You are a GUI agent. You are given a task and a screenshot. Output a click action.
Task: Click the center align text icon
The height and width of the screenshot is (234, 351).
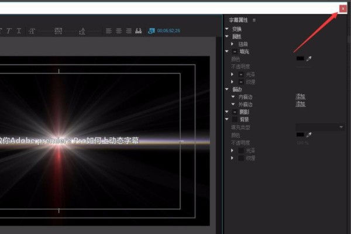119,30
